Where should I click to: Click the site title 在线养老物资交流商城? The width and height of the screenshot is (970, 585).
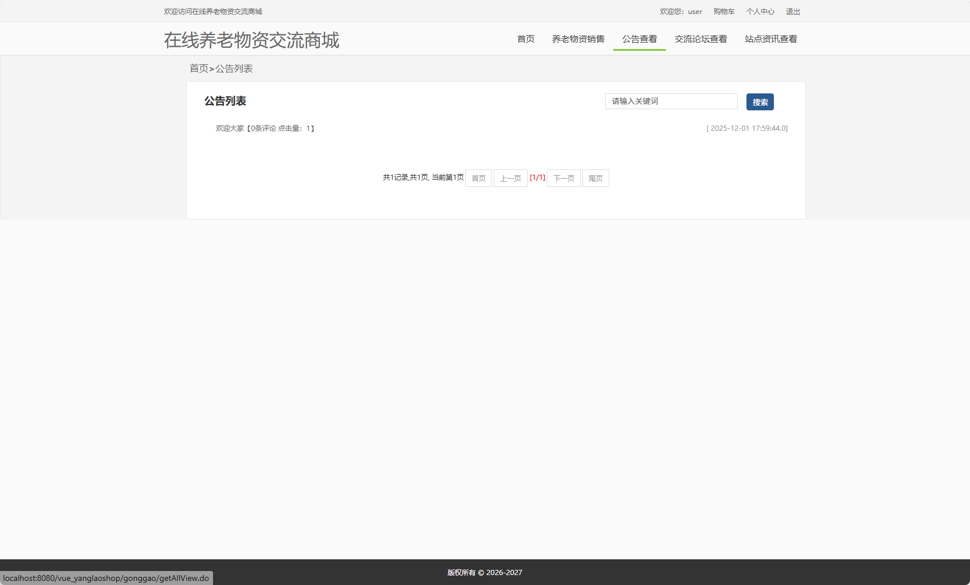tap(252, 40)
